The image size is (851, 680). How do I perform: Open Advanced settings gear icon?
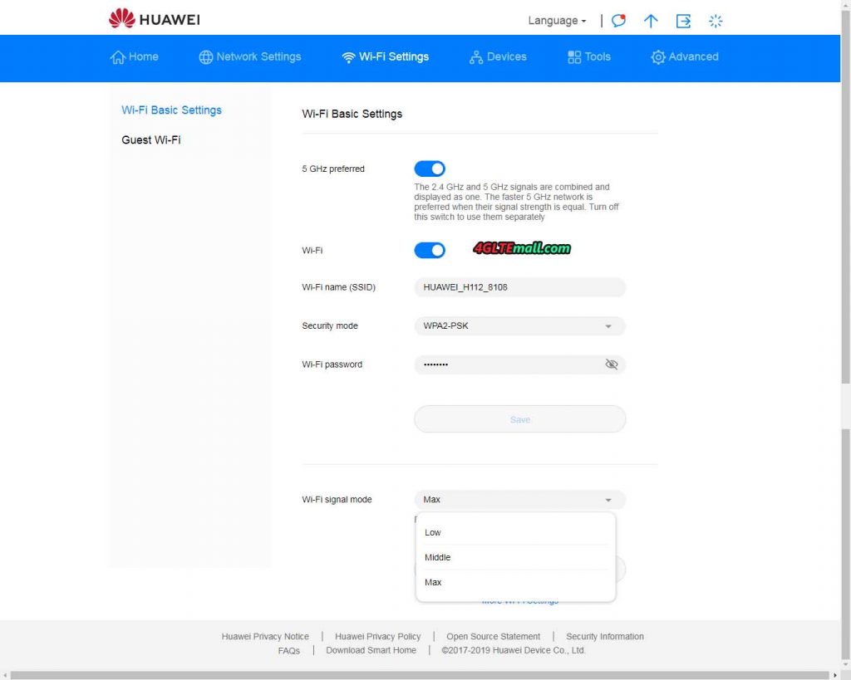658,56
